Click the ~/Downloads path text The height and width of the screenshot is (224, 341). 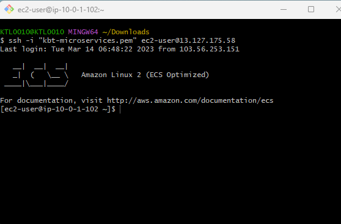pos(126,32)
